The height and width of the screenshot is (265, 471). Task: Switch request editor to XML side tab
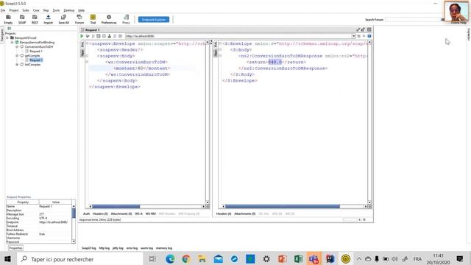[82, 44]
